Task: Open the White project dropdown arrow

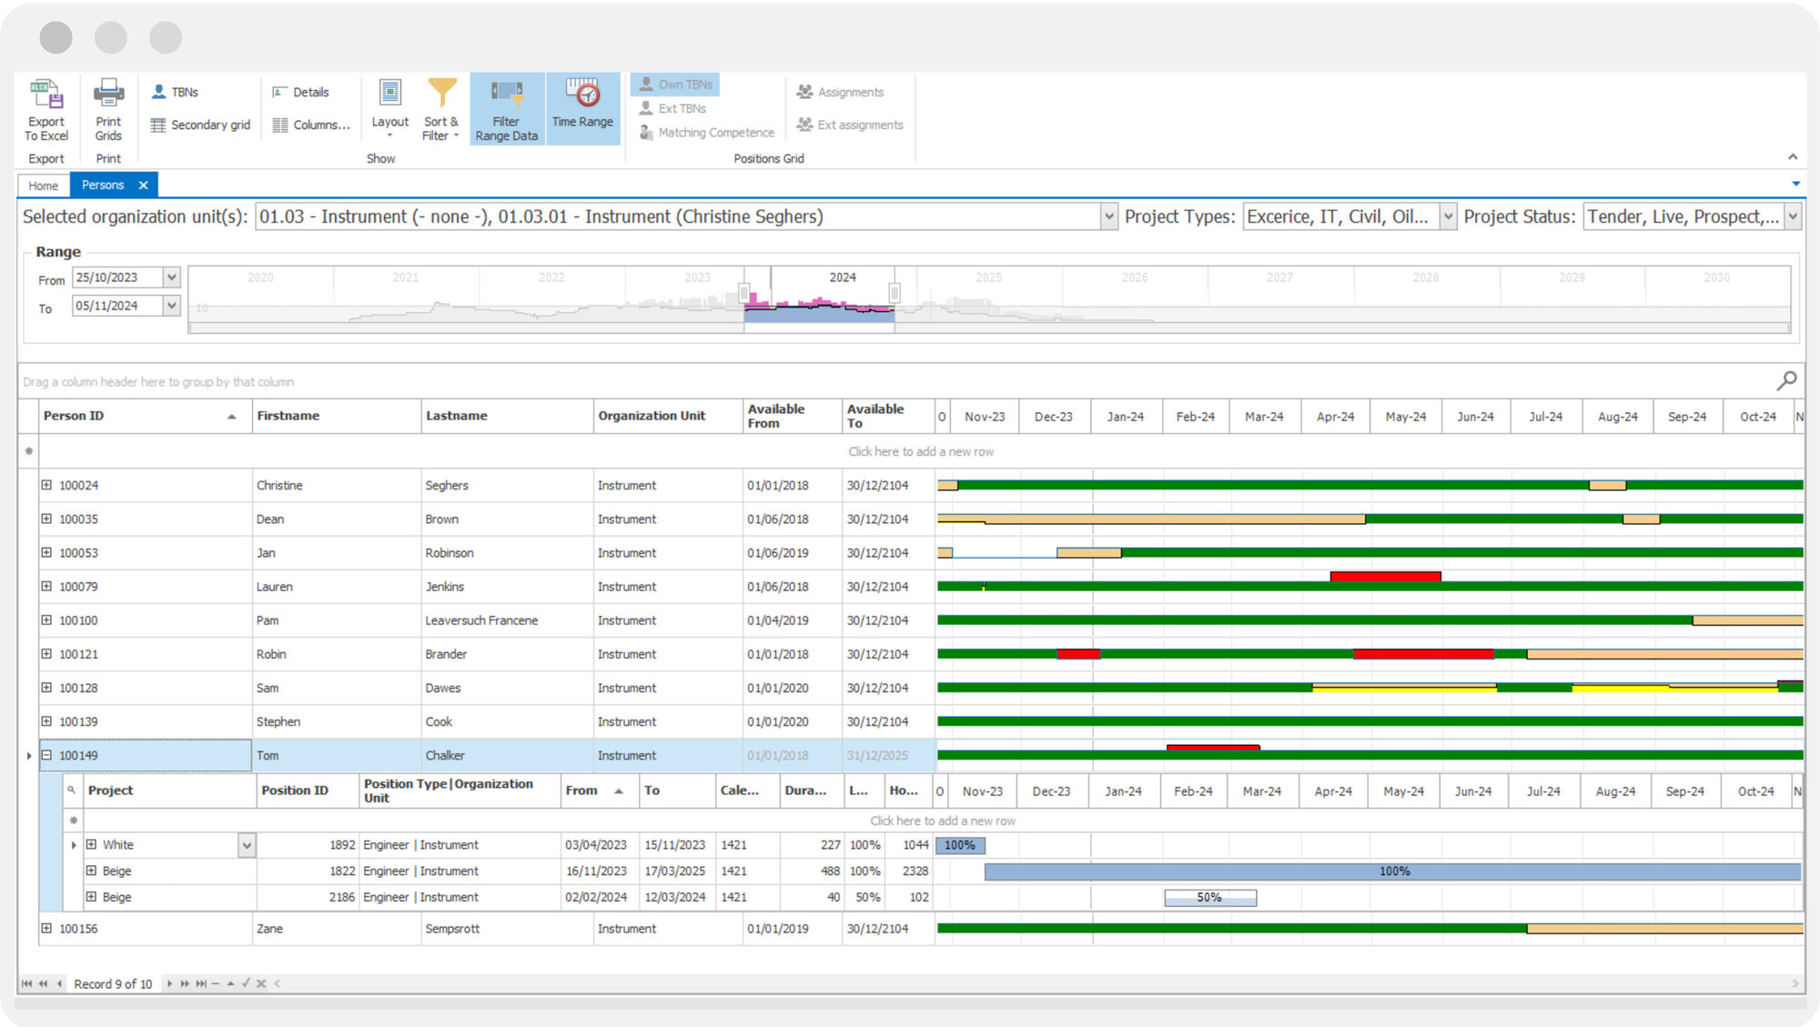Action: point(247,845)
